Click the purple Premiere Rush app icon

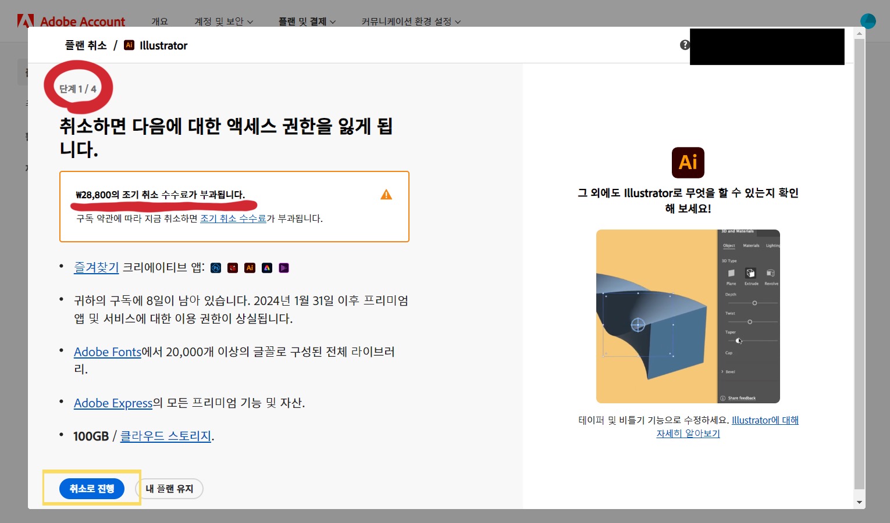284,268
